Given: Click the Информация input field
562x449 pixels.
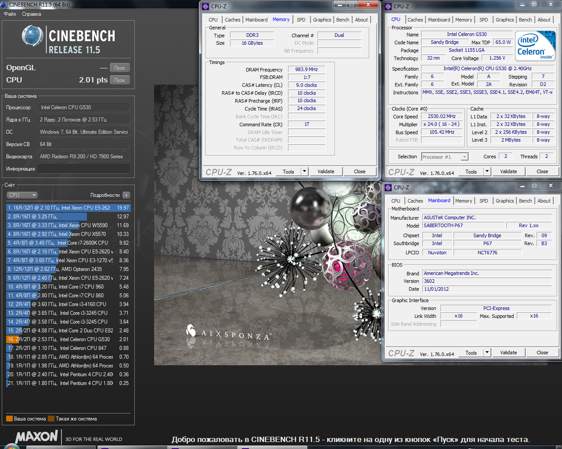Looking at the screenshot, I should pos(83,169).
